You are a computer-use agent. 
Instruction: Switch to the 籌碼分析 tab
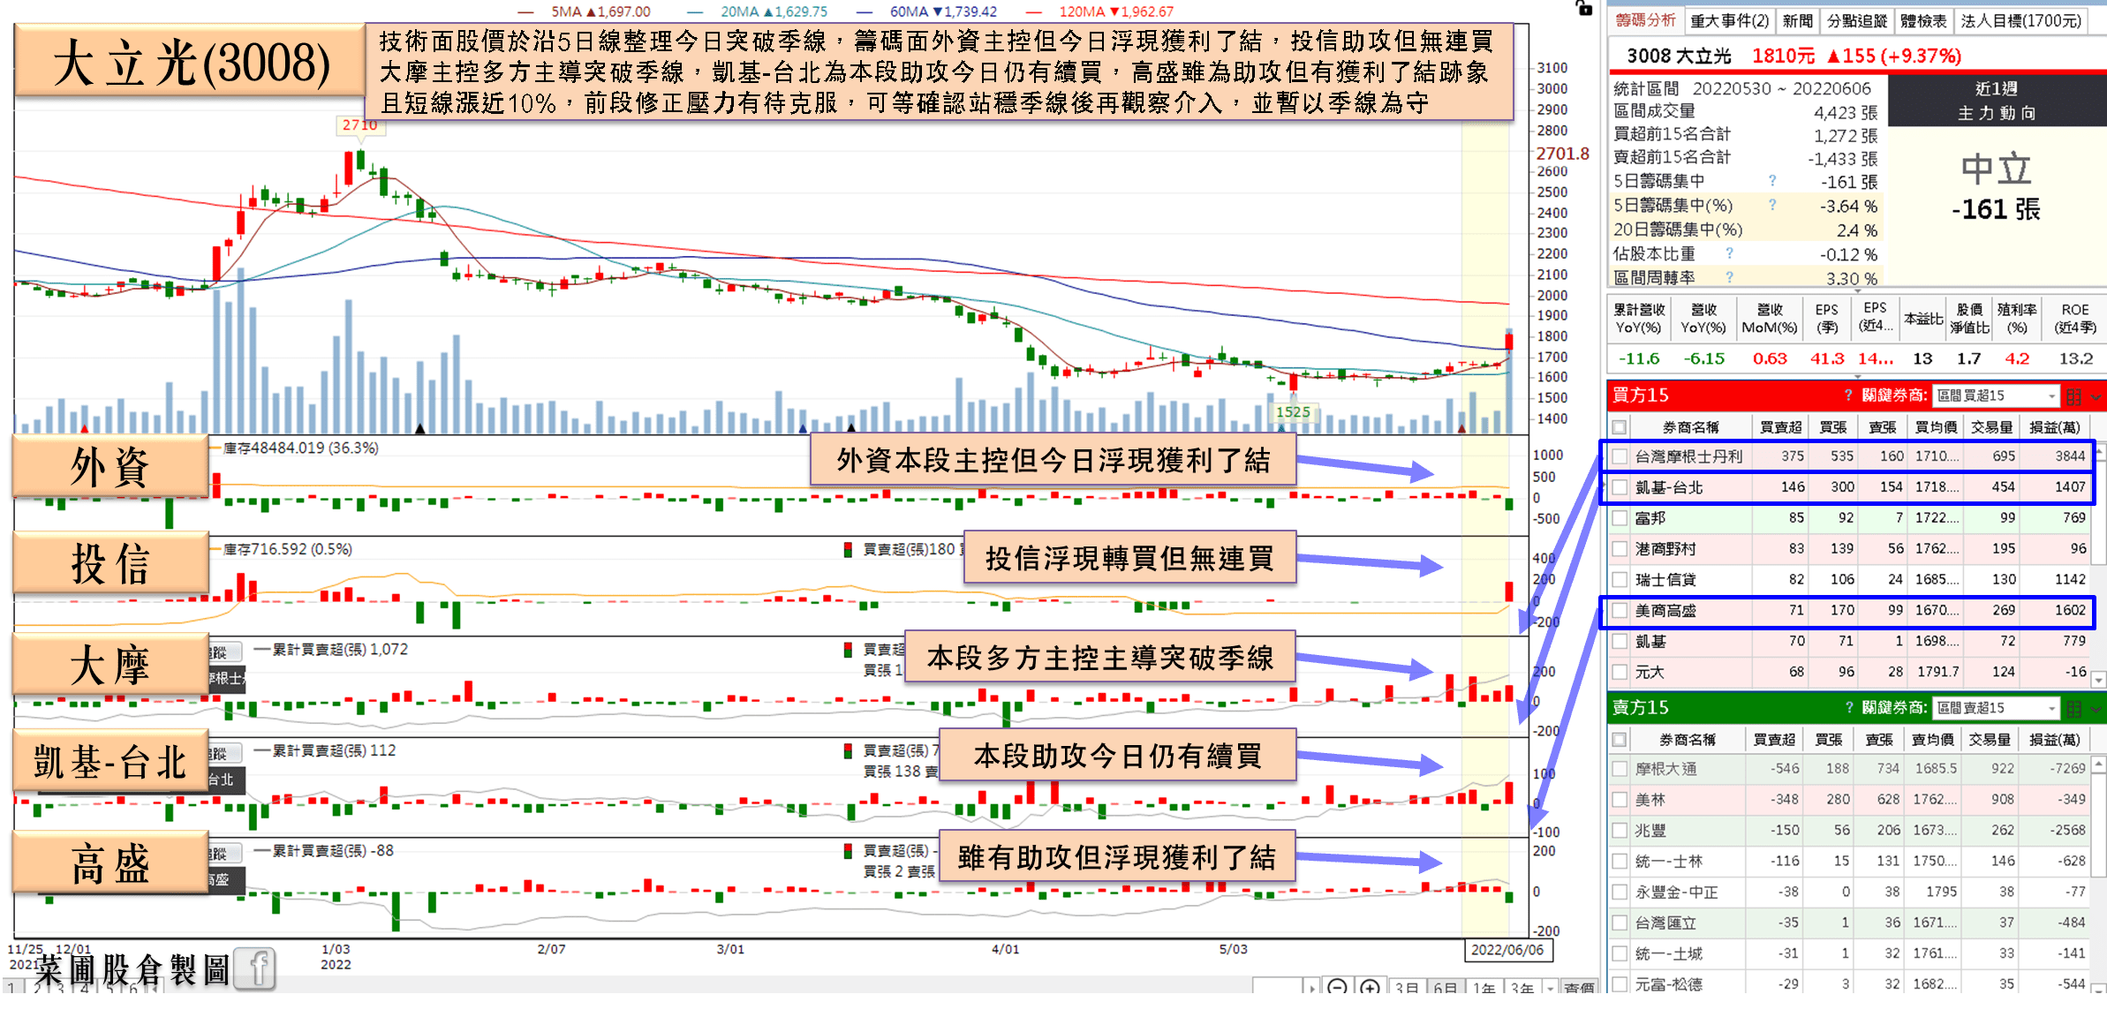[x=1645, y=19]
